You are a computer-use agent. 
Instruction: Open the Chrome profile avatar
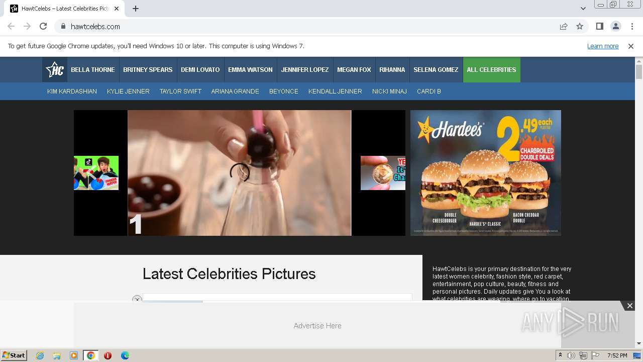point(616,26)
